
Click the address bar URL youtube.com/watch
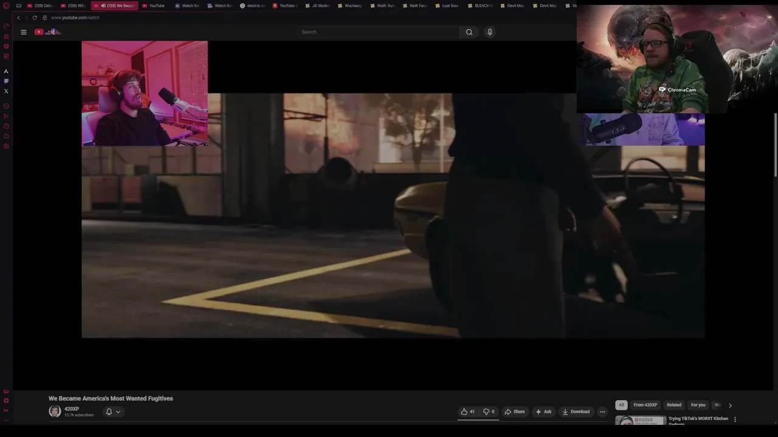click(75, 18)
